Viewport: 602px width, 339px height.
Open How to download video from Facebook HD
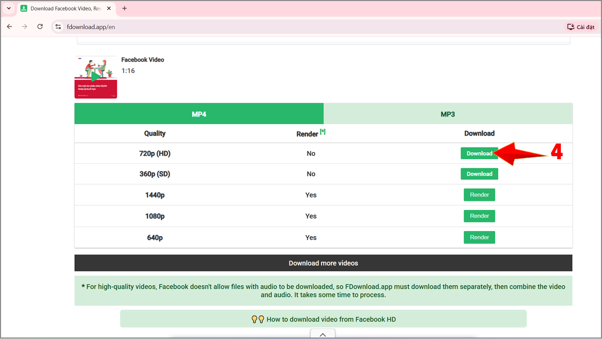click(x=324, y=319)
